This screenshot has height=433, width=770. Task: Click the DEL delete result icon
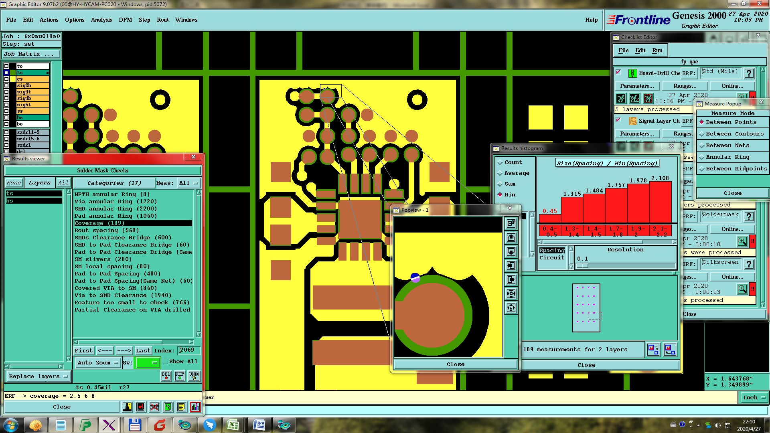[x=166, y=376]
